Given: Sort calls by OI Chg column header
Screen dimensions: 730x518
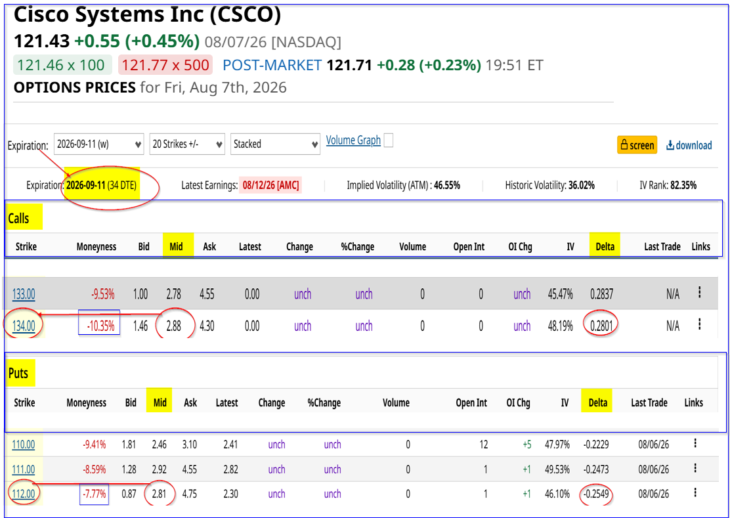Looking at the screenshot, I should (x=521, y=247).
